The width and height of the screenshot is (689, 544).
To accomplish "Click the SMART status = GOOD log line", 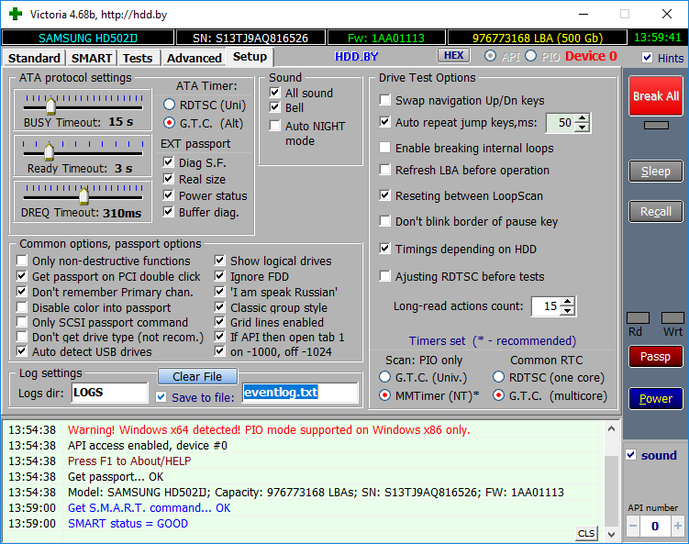I will point(128,523).
